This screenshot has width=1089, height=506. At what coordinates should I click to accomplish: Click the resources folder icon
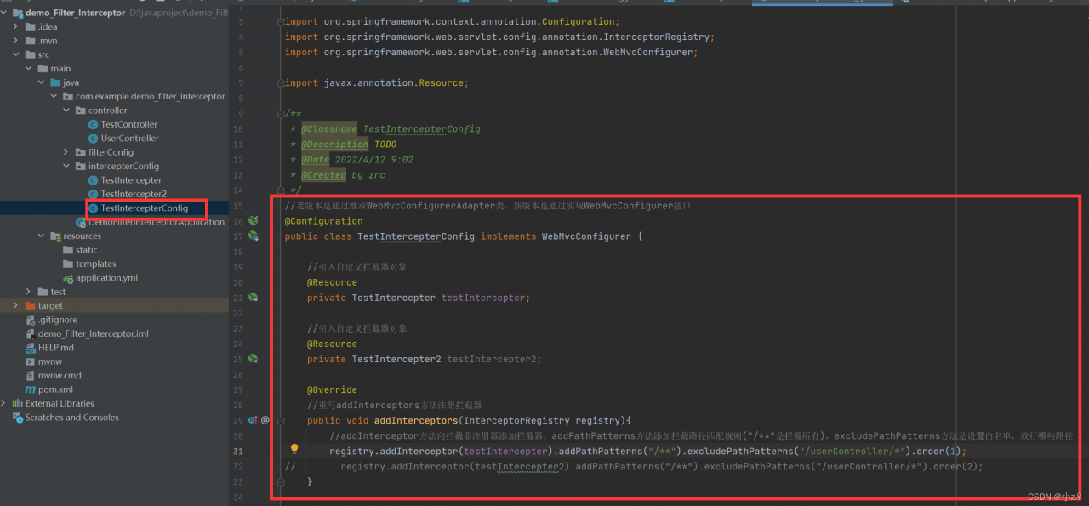click(55, 236)
